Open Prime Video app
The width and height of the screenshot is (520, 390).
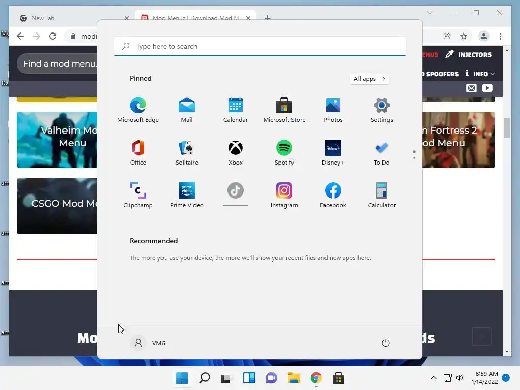pyautogui.click(x=187, y=196)
